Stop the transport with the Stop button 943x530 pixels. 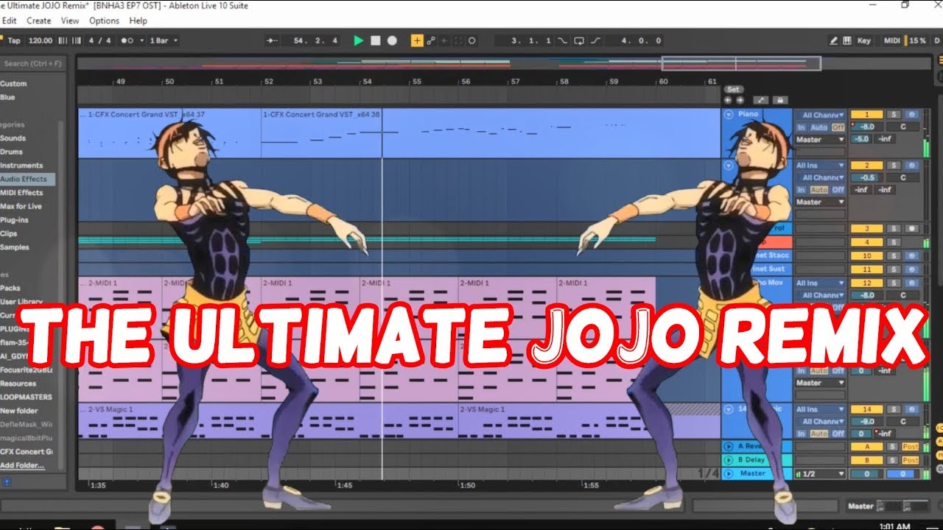(x=376, y=40)
